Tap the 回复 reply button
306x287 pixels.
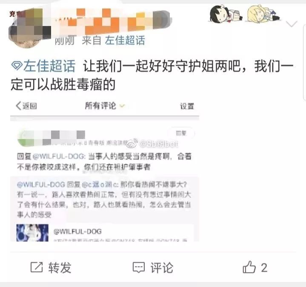(x=181, y=133)
